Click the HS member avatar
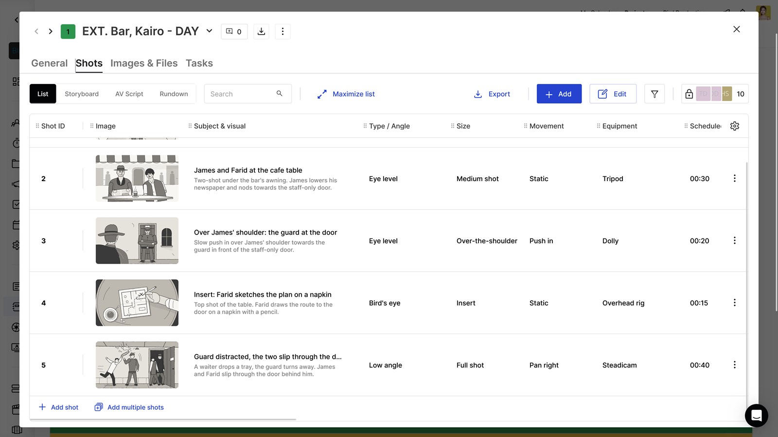This screenshot has width=778, height=437. [726, 94]
